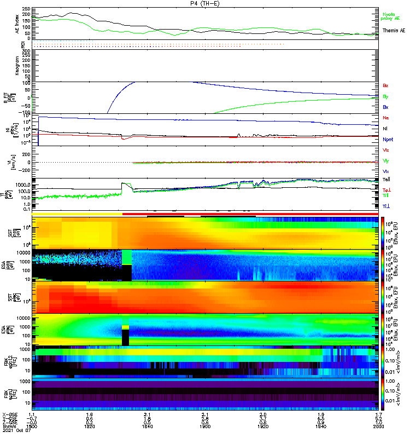Click the SST ions Eflux color bar
The image size is (410, 438).
click(x=383, y=233)
